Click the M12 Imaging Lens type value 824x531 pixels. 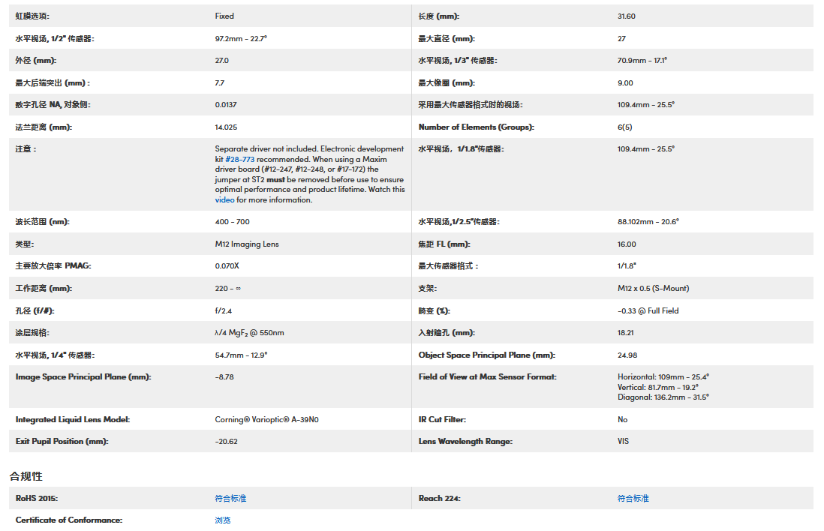point(246,244)
